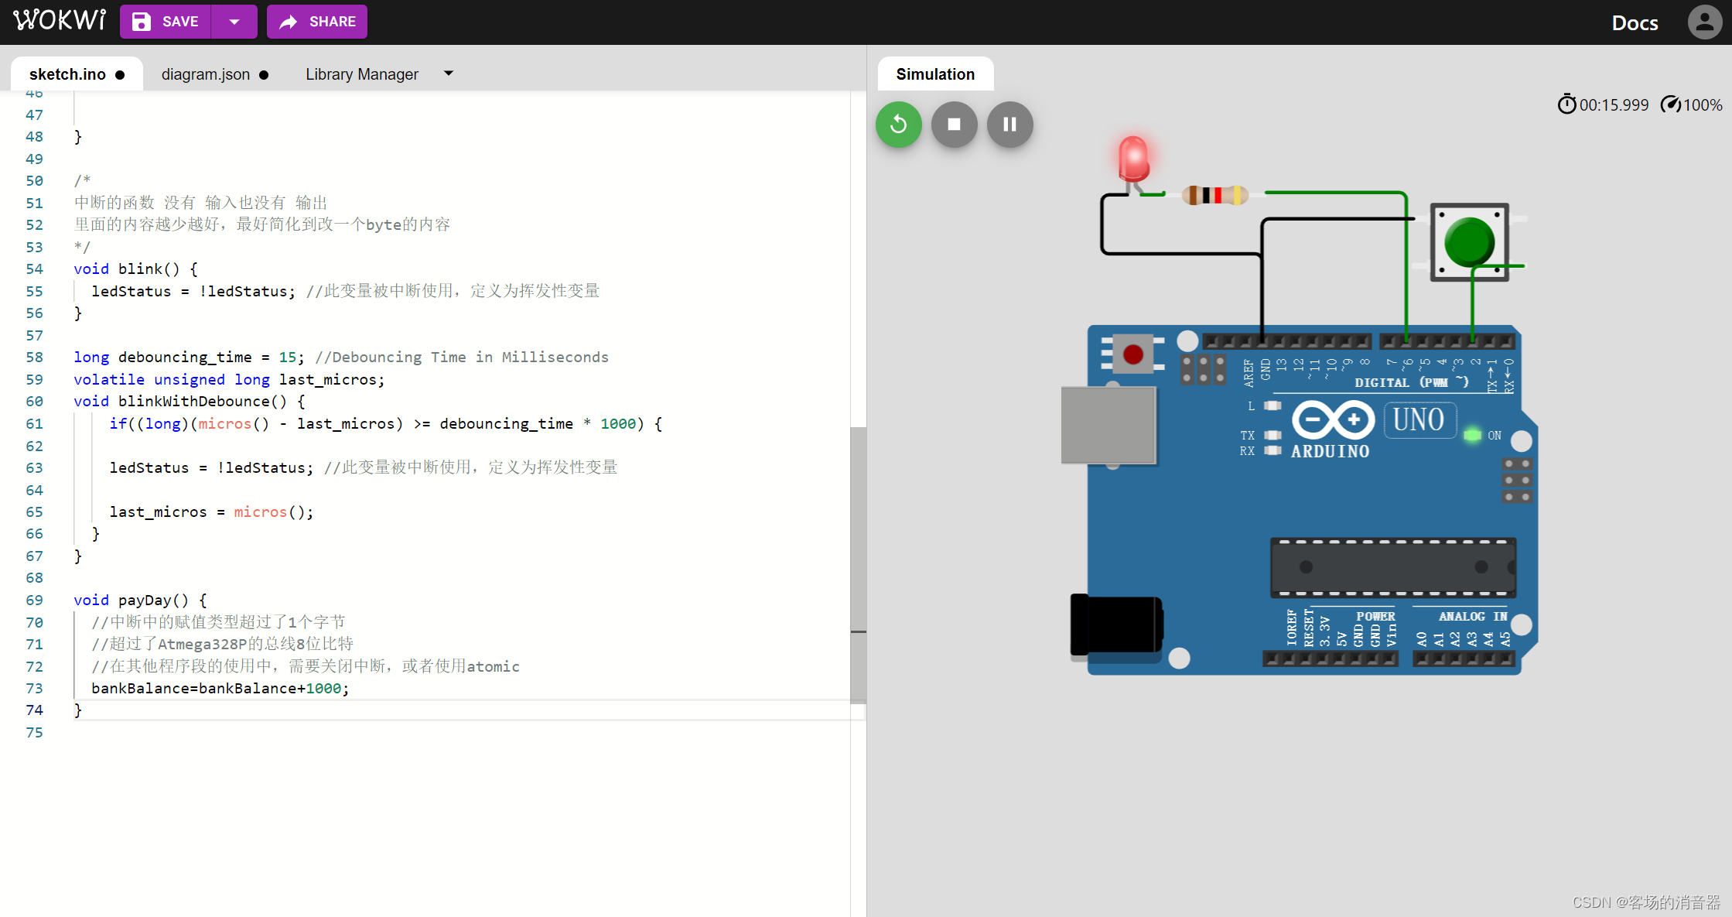This screenshot has width=1732, height=917.
Task: Restart the simulation with green button
Action: click(898, 124)
